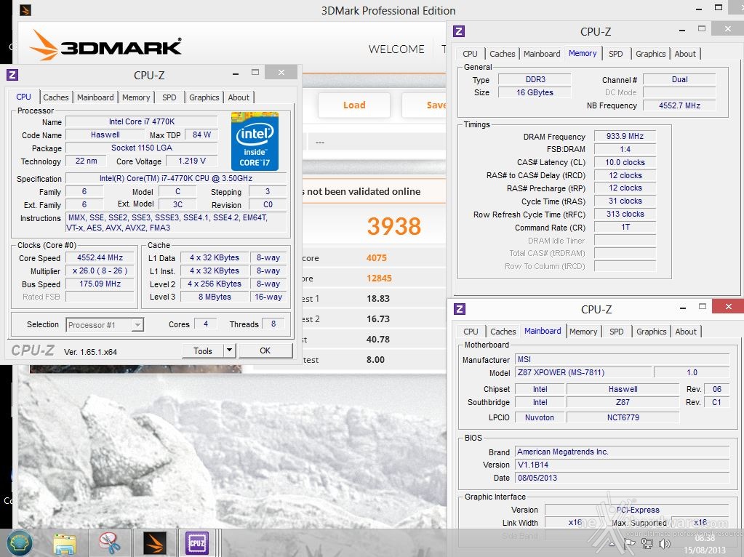This screenshot has height=557, width=744.
Task: Open Caches tab in the Memory CPU-Z window
Action: click(x=503, y=54)
